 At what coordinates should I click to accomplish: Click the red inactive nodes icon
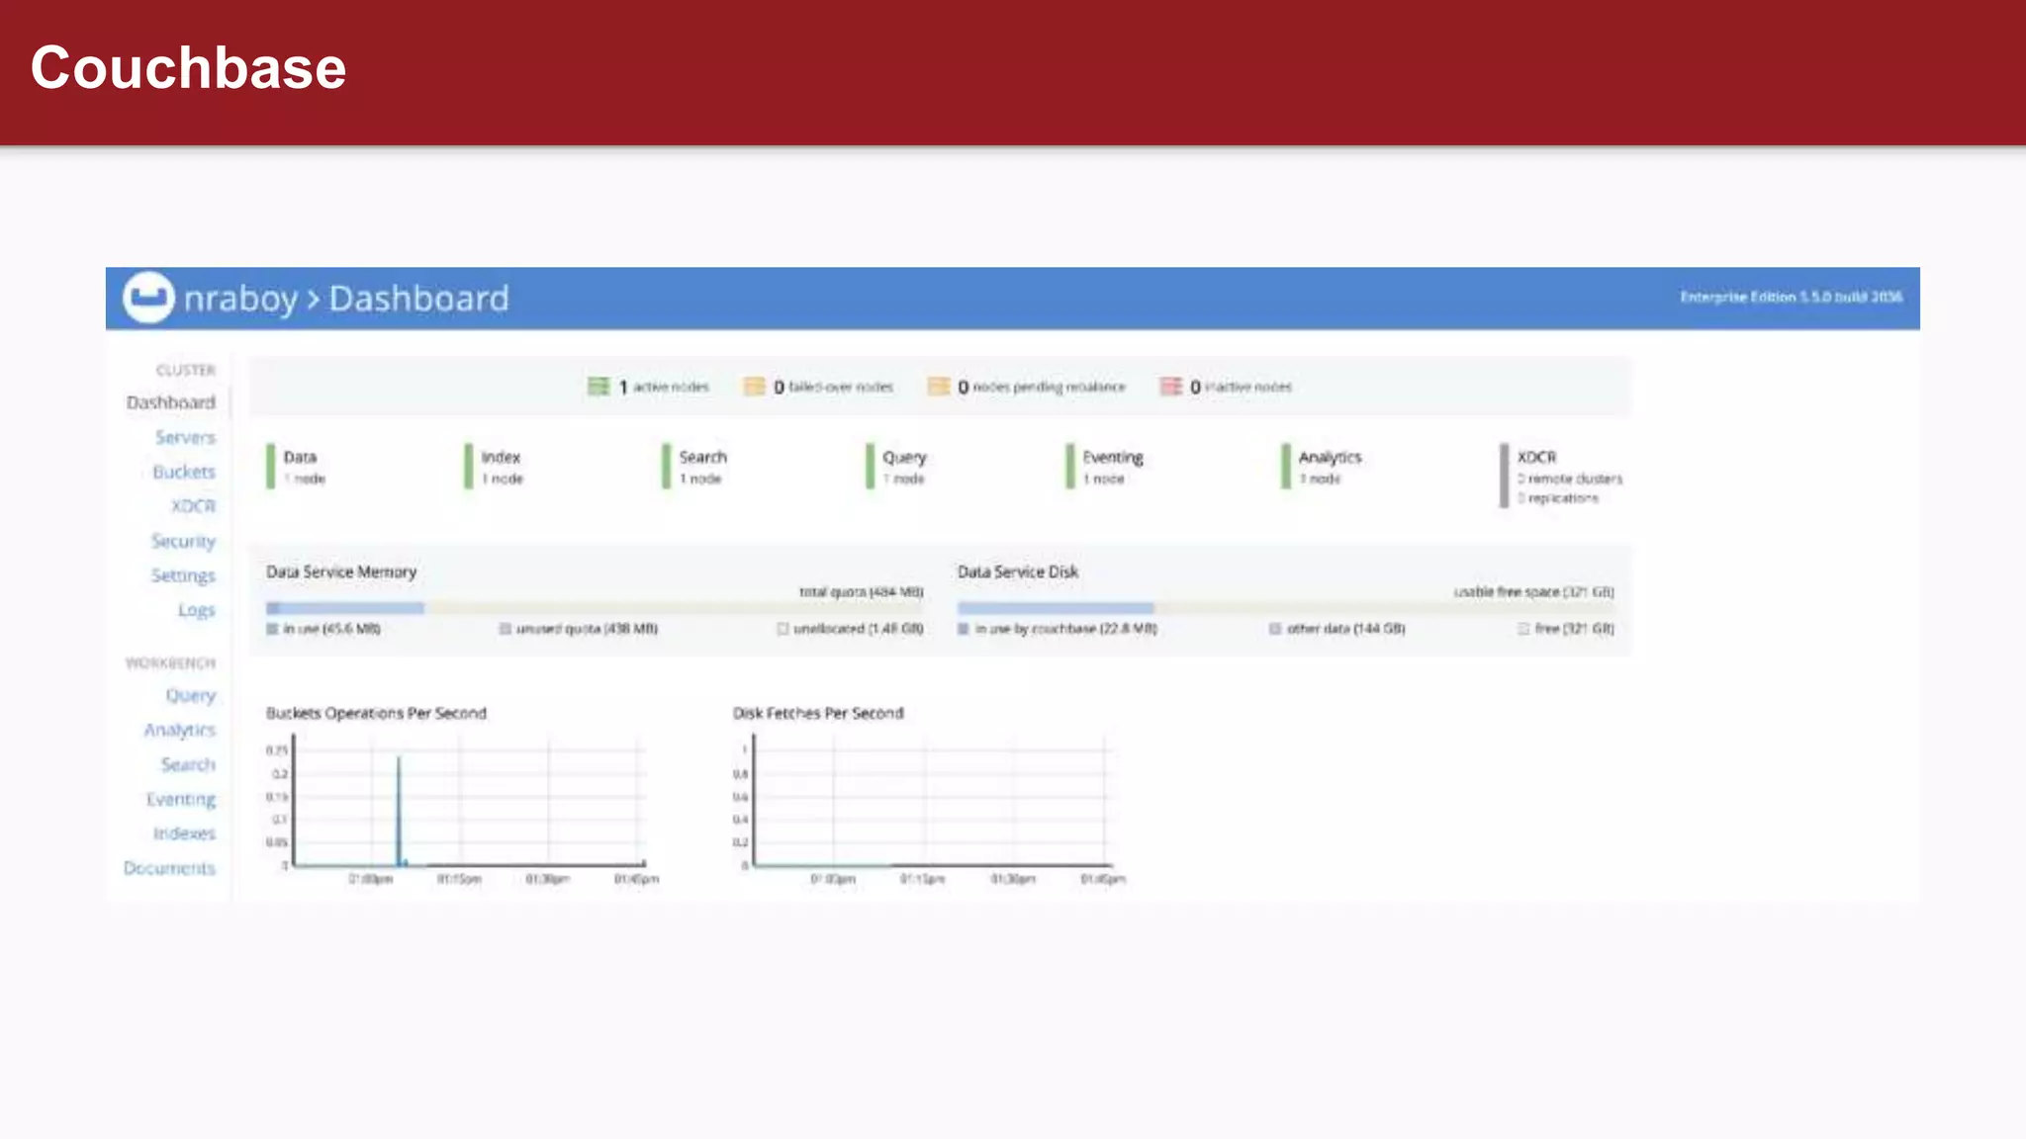pyautogui.click(x=1171, y=387)
